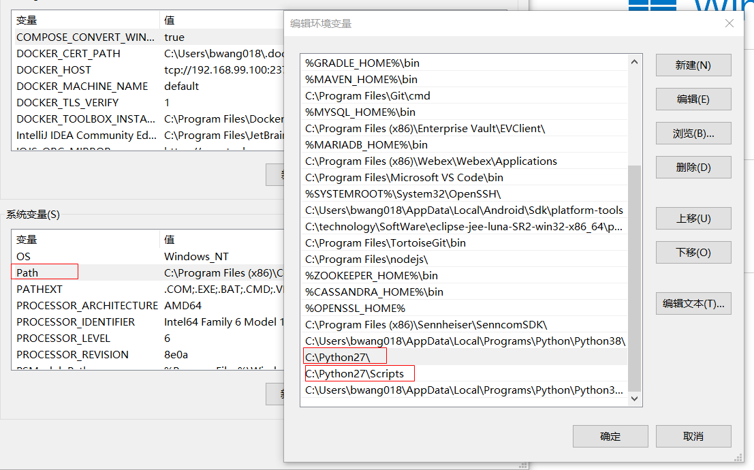754x470 pixels.
Task: Click the 上移(U) move-up button
Action: (x=693, y=218)
